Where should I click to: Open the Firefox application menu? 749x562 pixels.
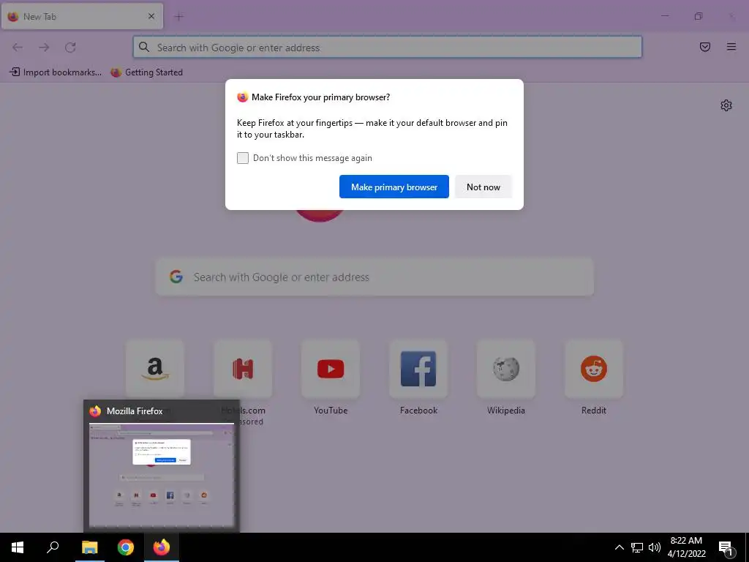pos(731,47)
